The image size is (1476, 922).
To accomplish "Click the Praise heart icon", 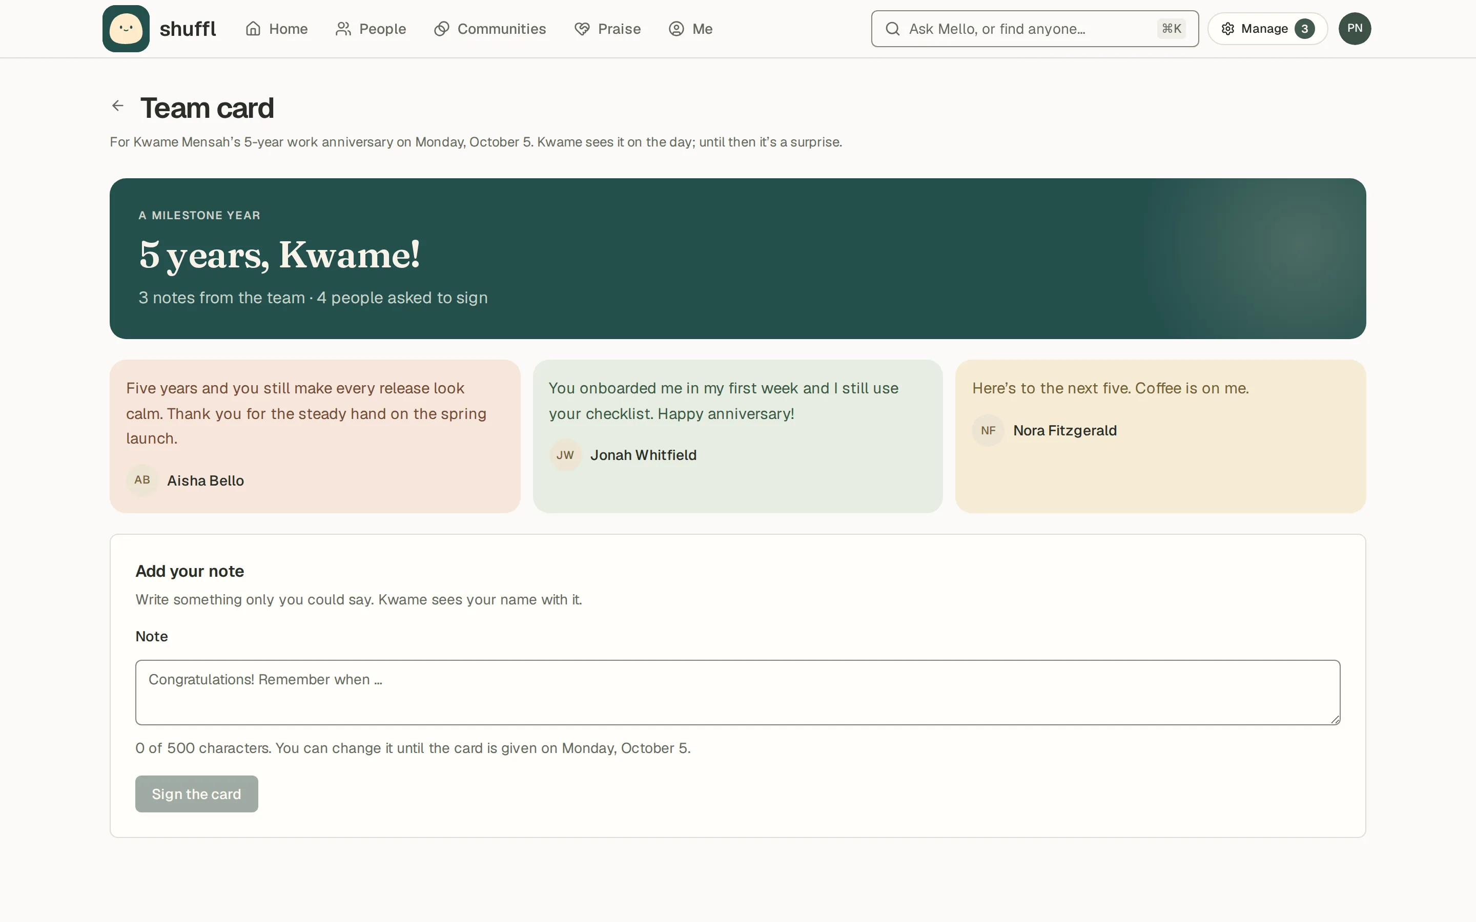I will pyautogui.click(x=582, y=29).
